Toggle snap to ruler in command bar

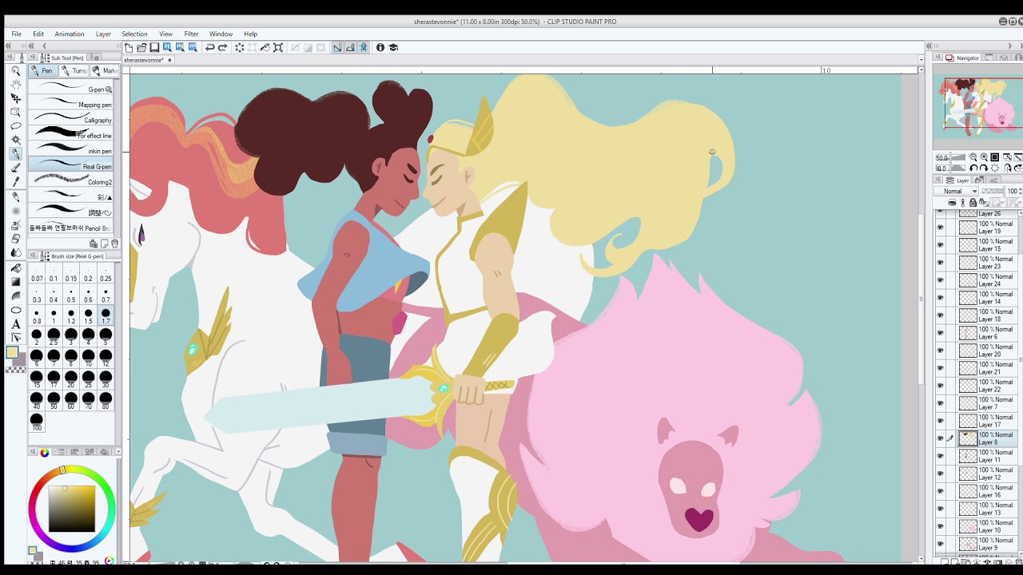pyautogui.click(x=337, y=48)
